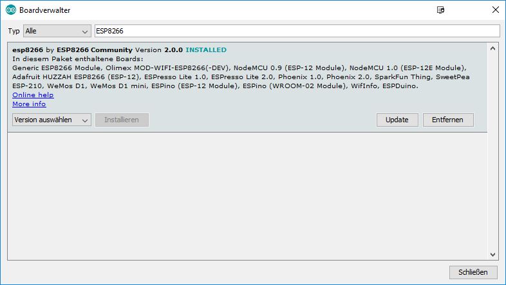This screenshot has width=506, height=285.
Task: Click the ESP8266 search field
Action: [x=297, y=31]
